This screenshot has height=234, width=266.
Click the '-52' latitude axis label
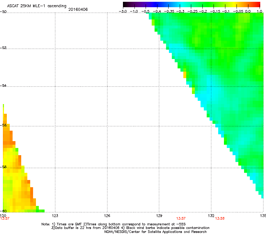coord(3,48)
